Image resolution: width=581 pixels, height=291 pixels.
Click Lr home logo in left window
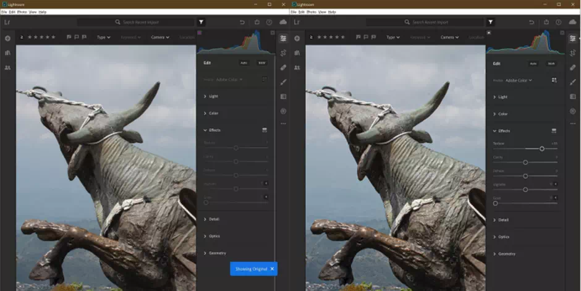[7, 22]
